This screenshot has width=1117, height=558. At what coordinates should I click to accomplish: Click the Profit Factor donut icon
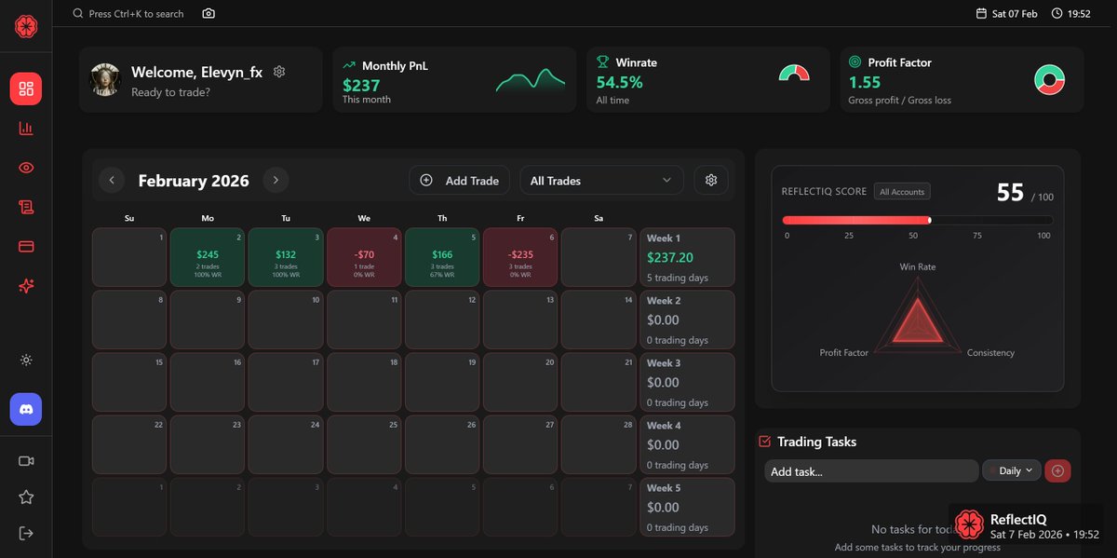[x=1050, y=79]
